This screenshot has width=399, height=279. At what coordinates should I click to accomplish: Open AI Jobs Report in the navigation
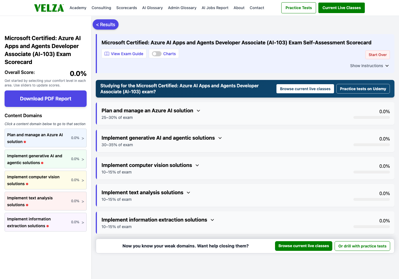(x=215, y=8)
